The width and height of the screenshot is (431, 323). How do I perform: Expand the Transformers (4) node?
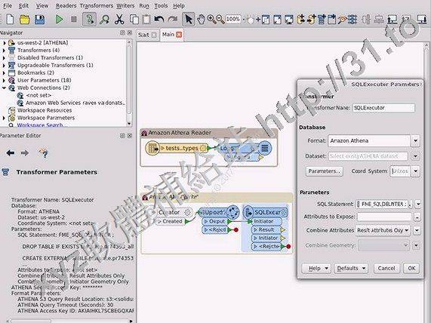coord(4,51)
